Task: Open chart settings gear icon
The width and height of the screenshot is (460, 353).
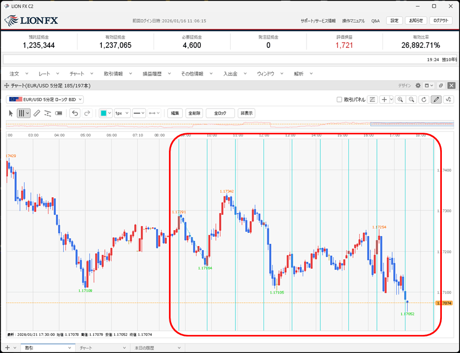Action: click(418, 86)
